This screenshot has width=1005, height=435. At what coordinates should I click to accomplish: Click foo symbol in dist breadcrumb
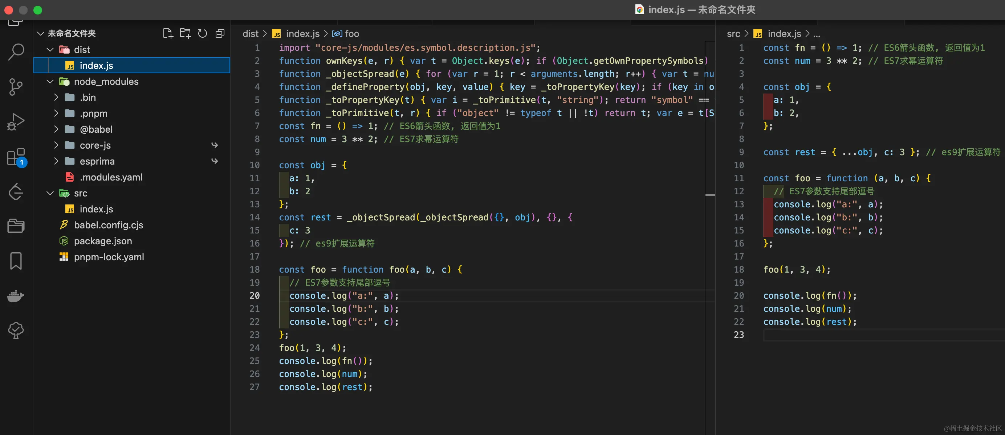point(351,34)
